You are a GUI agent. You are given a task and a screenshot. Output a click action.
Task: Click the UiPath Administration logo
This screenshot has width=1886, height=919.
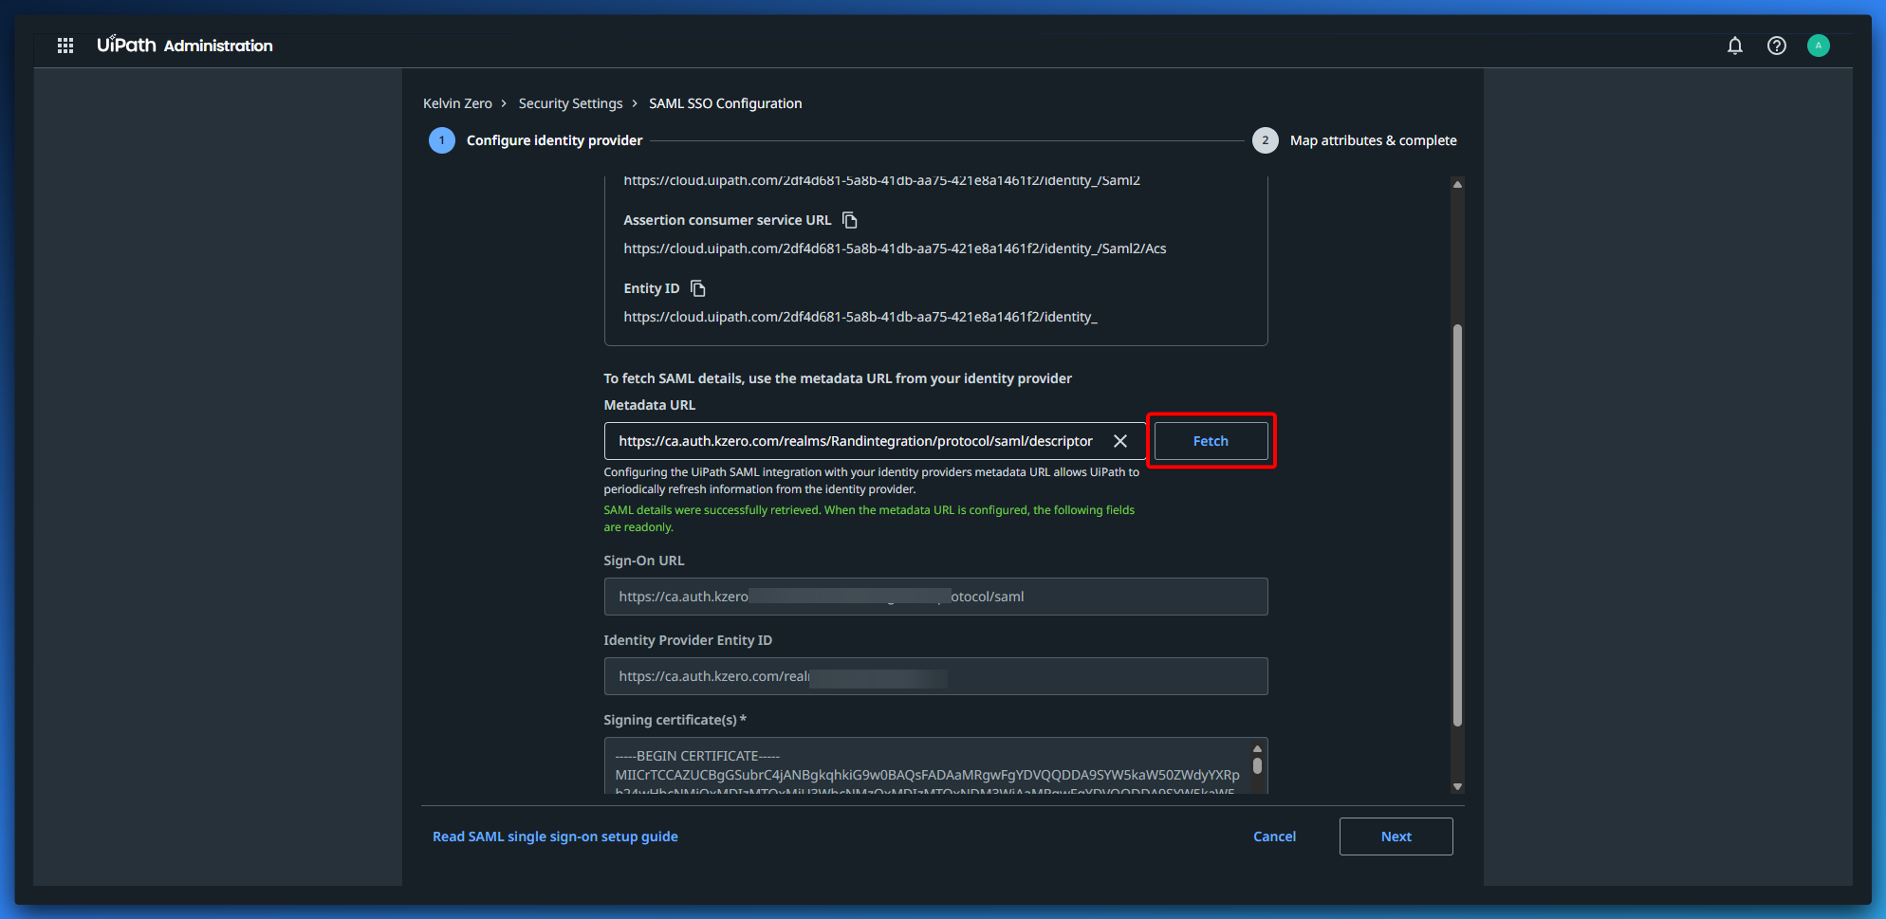pos(184,45)
